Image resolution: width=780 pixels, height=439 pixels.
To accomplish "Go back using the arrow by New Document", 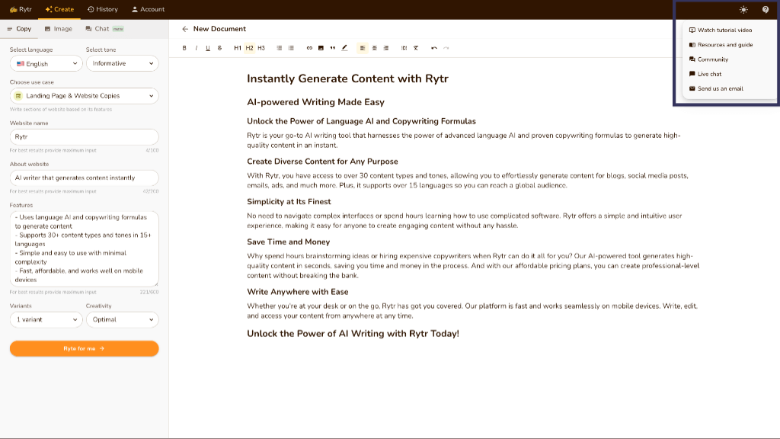I will [185, 29].
